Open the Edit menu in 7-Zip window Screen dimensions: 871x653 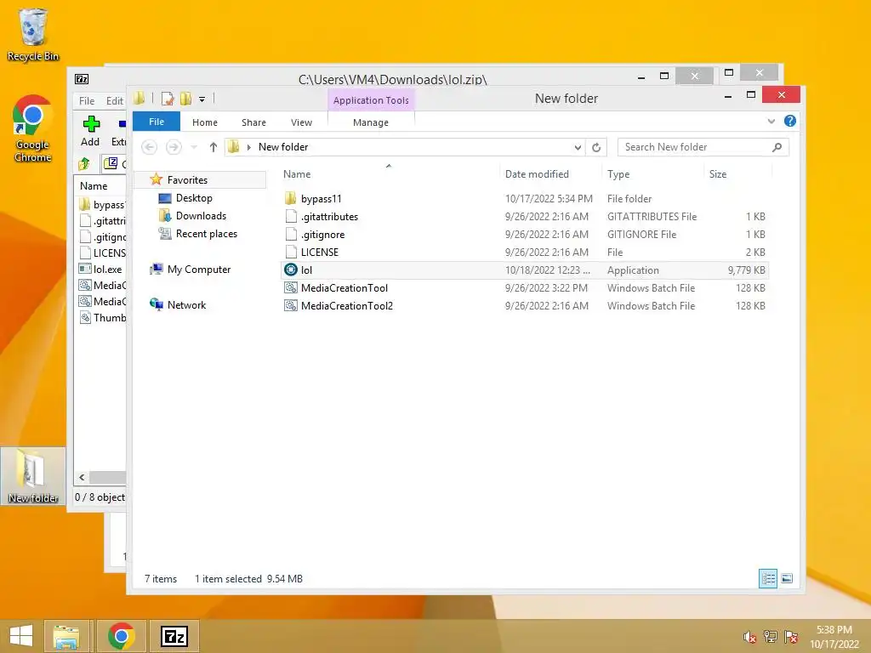[x=115, y=101]
